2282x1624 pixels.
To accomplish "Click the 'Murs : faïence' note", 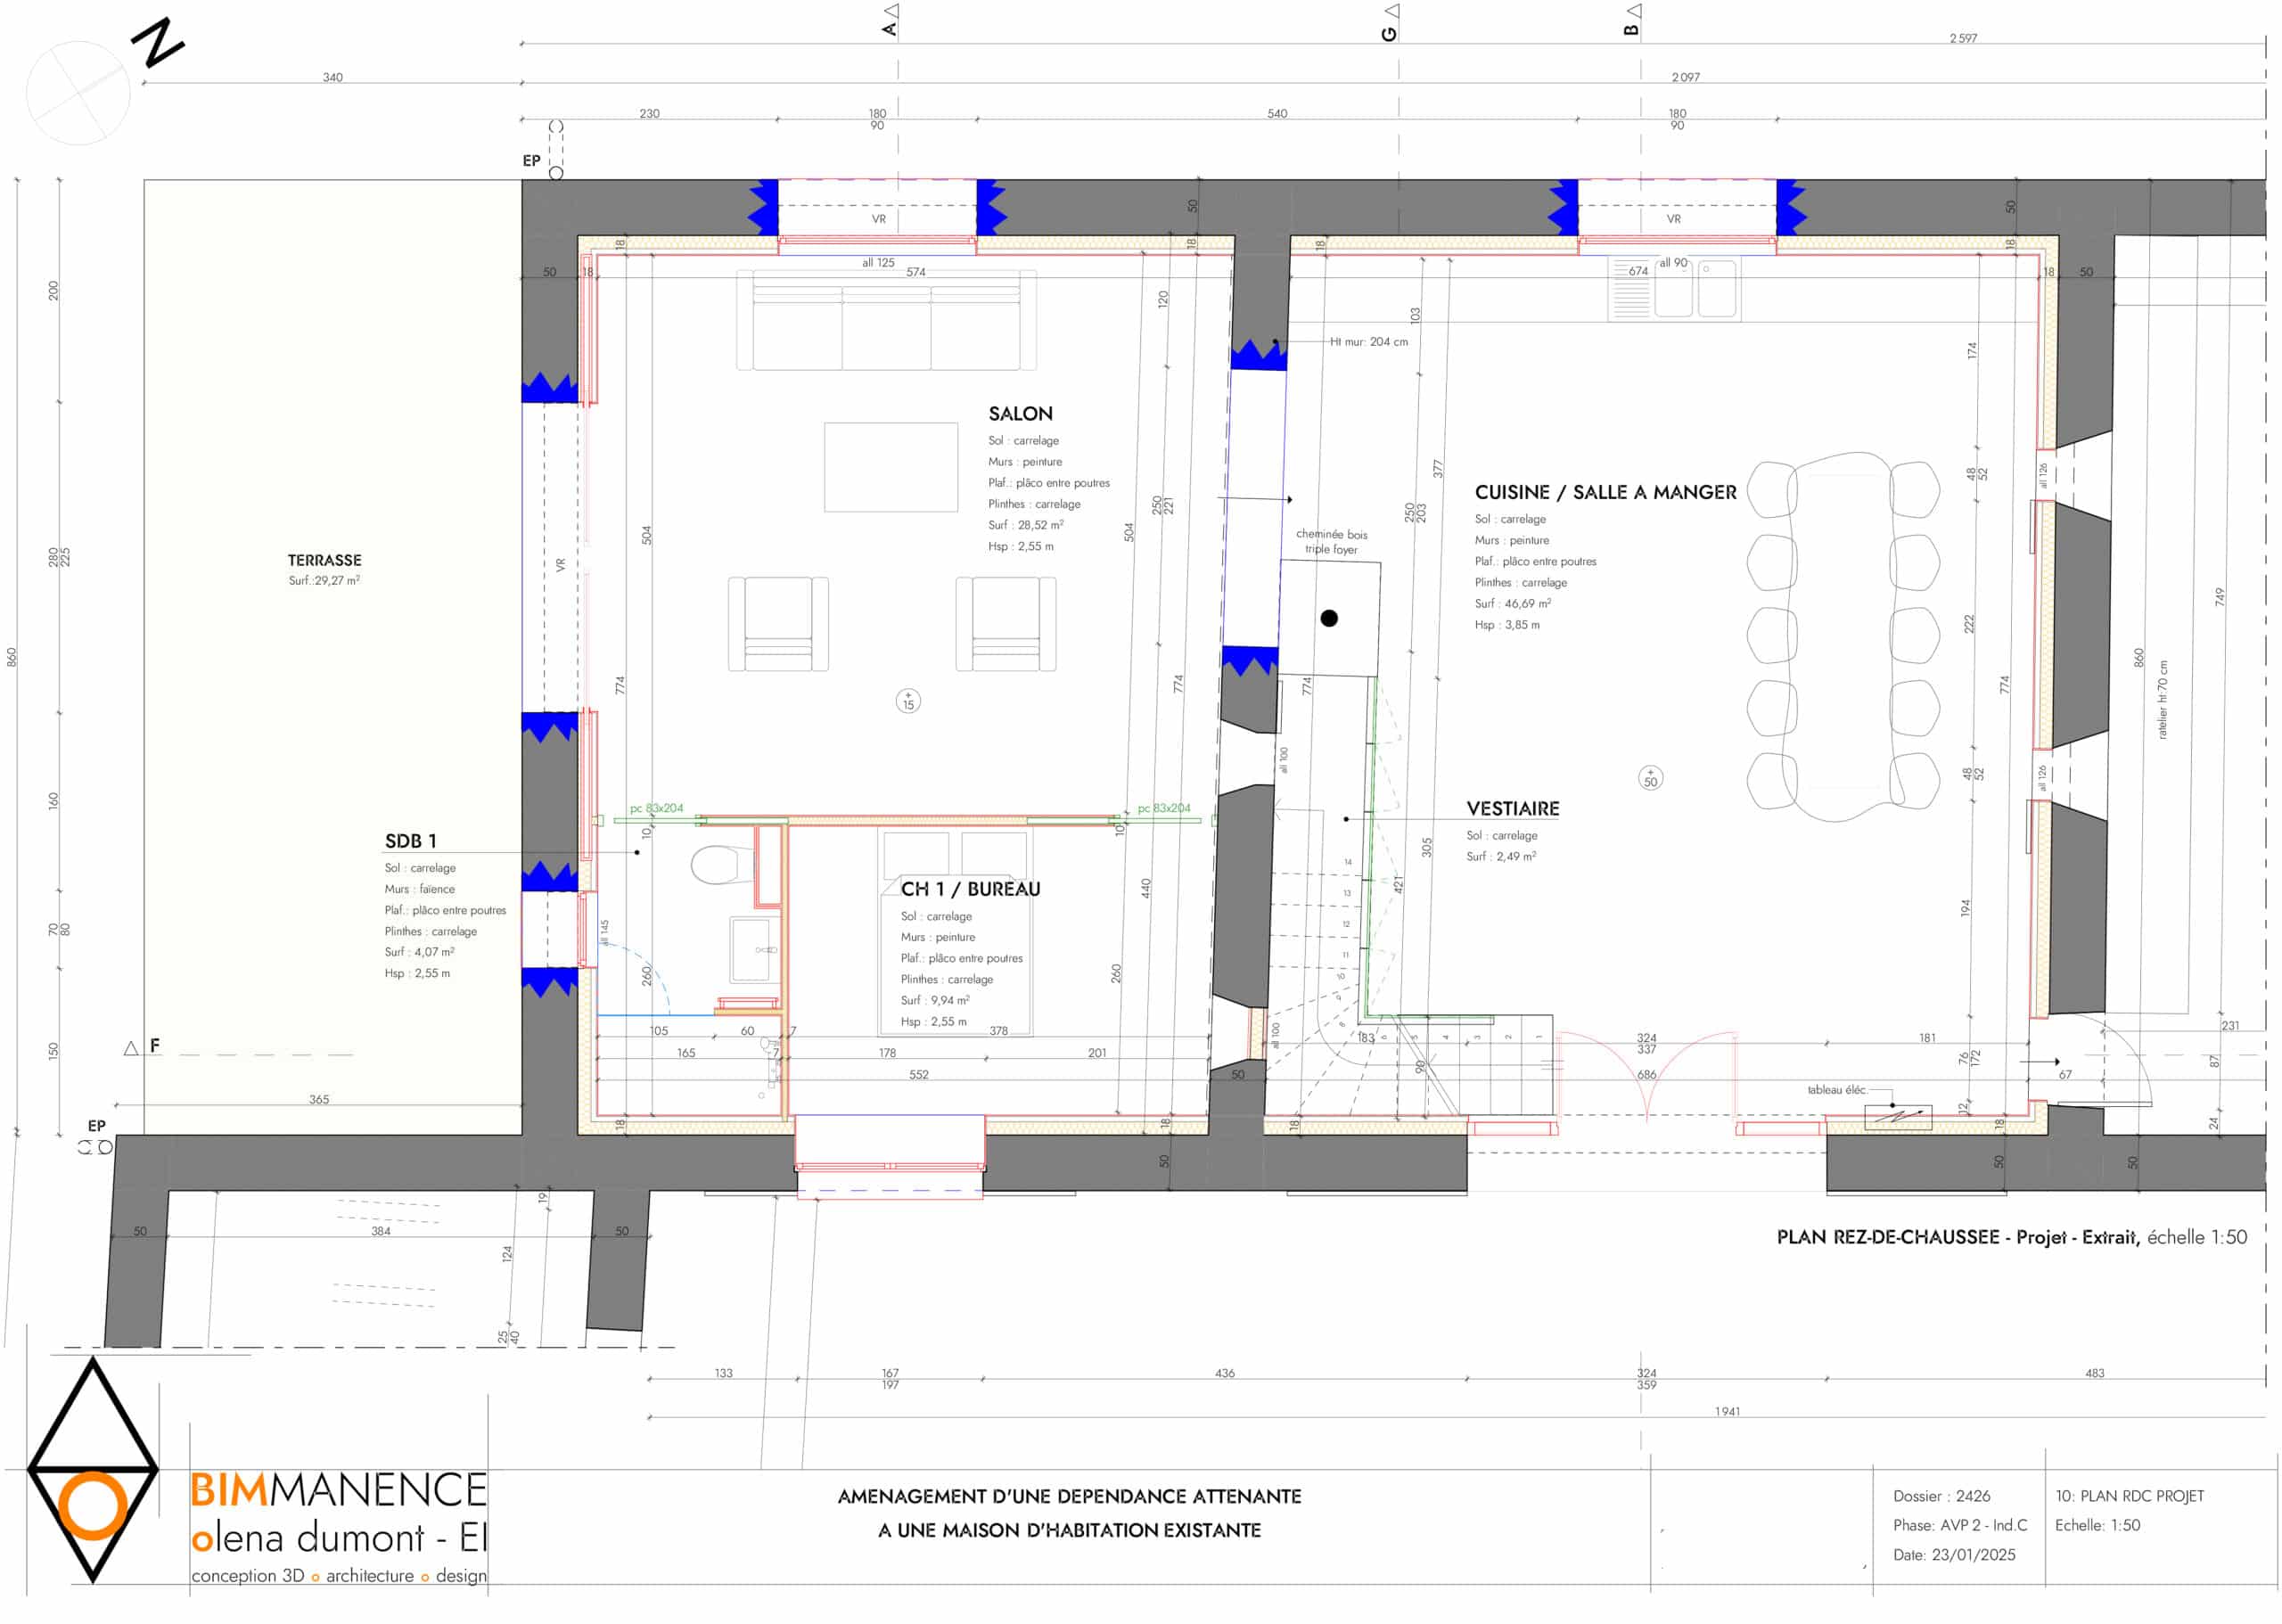I will (x=419, y=889).
